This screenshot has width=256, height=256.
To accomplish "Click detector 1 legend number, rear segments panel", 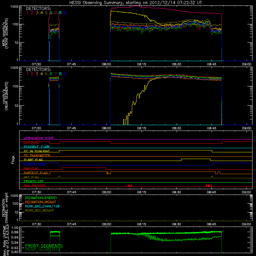I will (x=28, y=74).
